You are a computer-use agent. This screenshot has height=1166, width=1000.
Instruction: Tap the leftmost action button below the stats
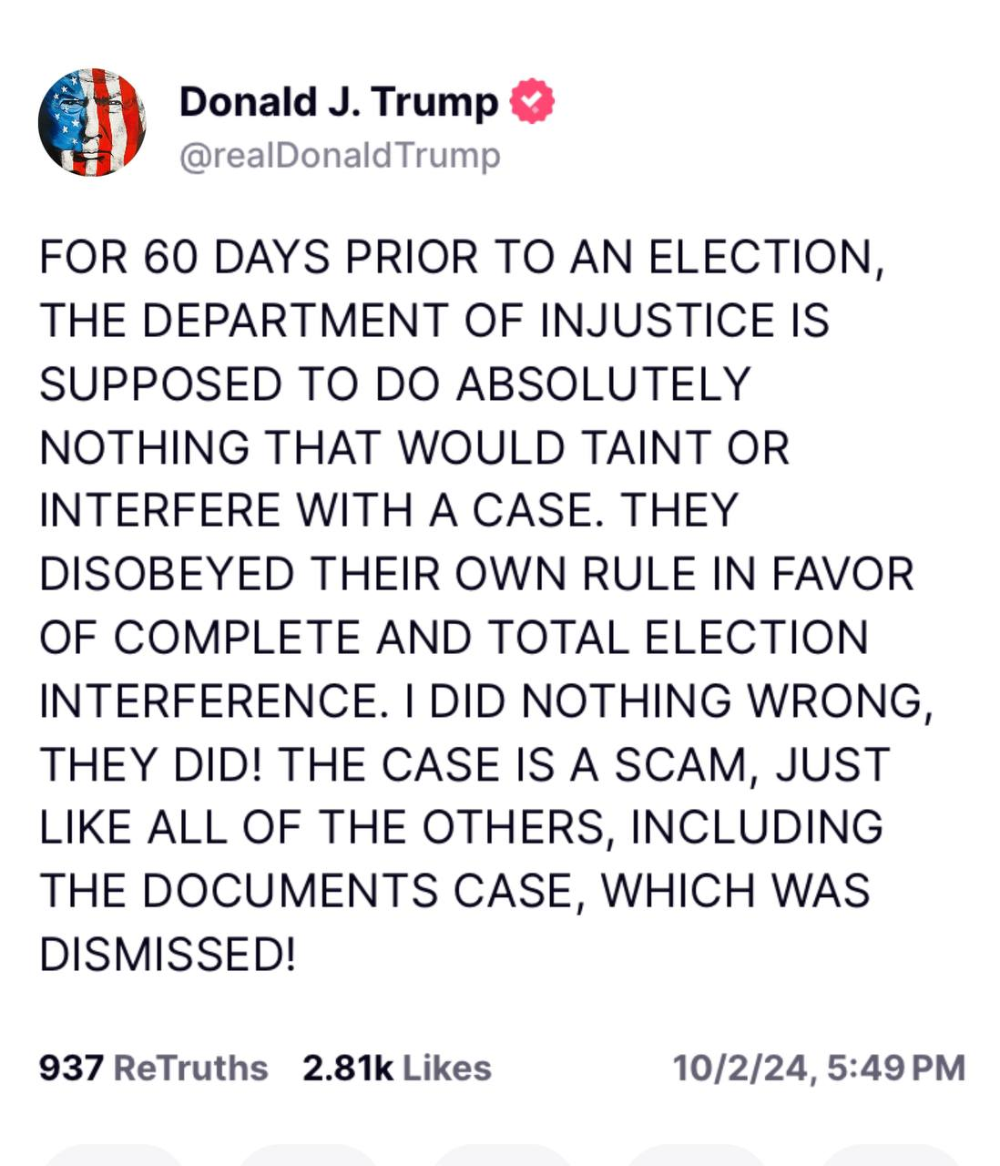click(x=113, y=1155)
